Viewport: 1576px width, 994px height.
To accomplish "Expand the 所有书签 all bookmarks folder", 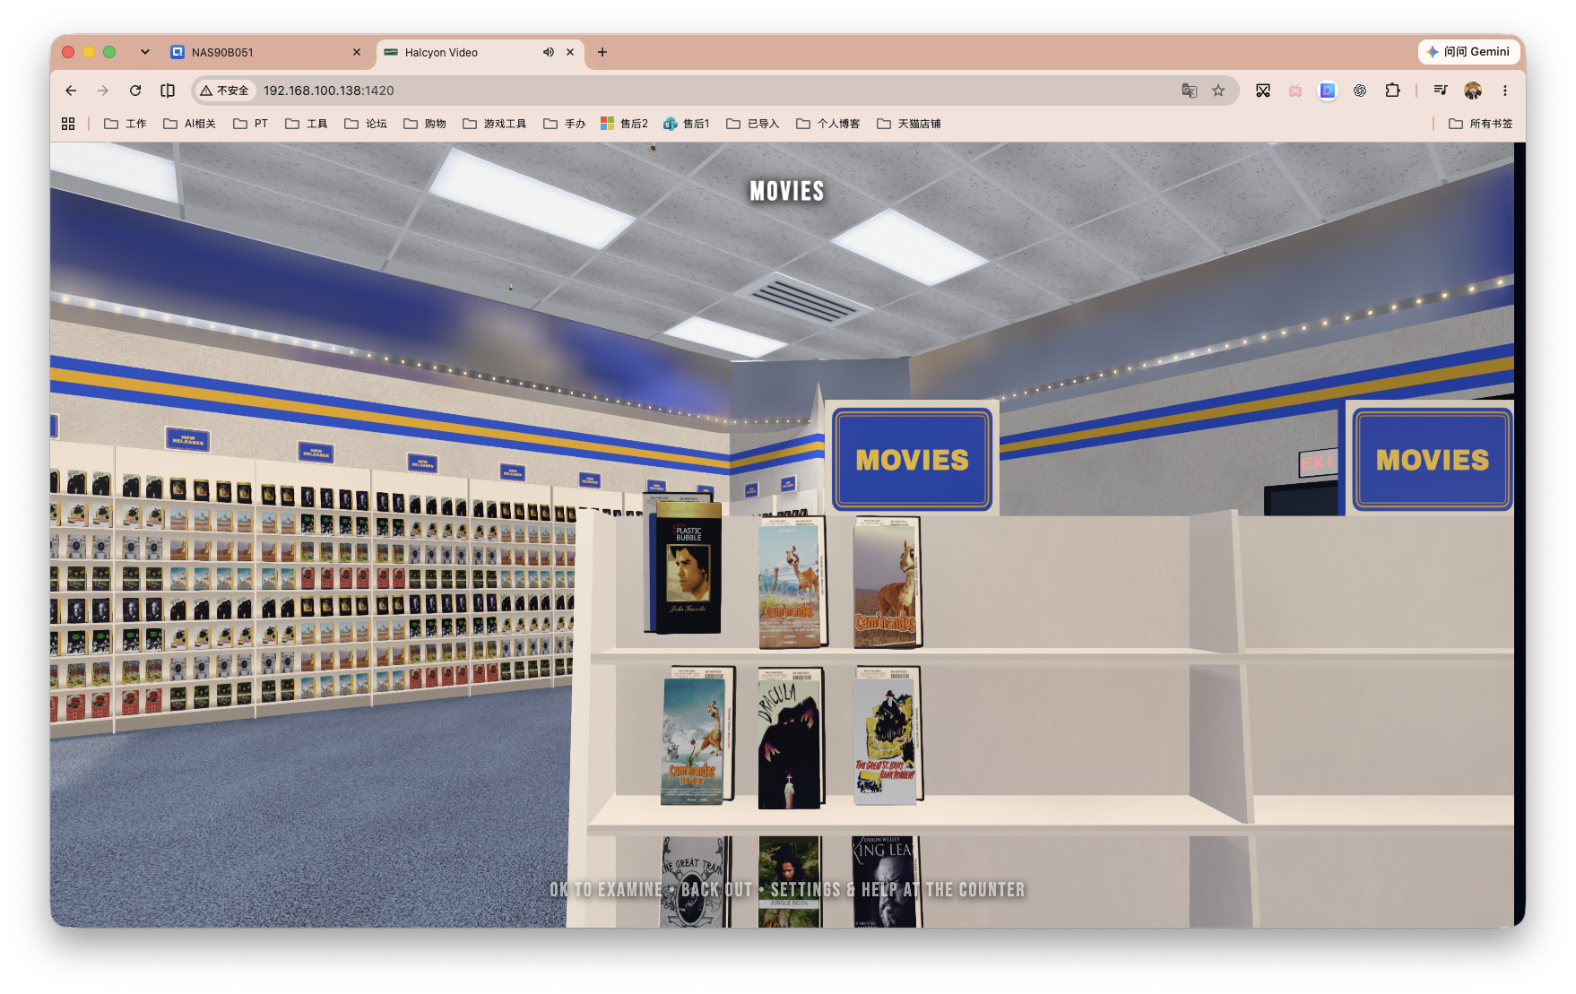I will pyautogui.click(x=1481, y=124).
